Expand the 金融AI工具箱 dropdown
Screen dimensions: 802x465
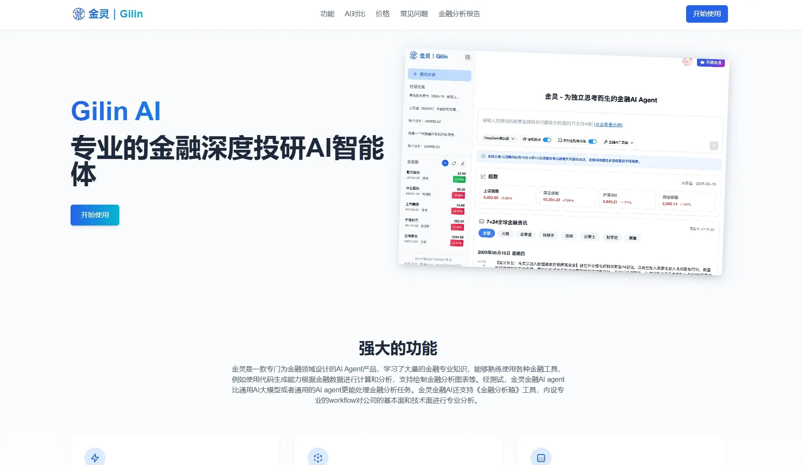click(619, 142)
